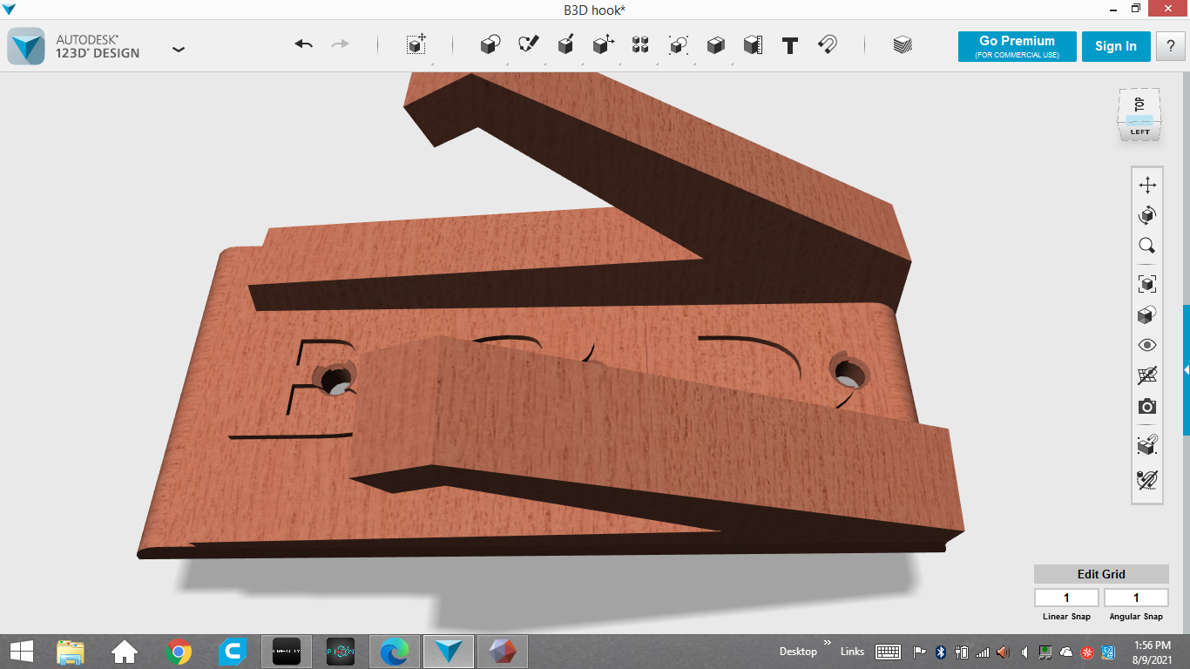Image resolution: width=1190 pixels, height=669 pixels.
Task: Toggle object snapping magnet in navigation bar
Action: coord(1147,445)
